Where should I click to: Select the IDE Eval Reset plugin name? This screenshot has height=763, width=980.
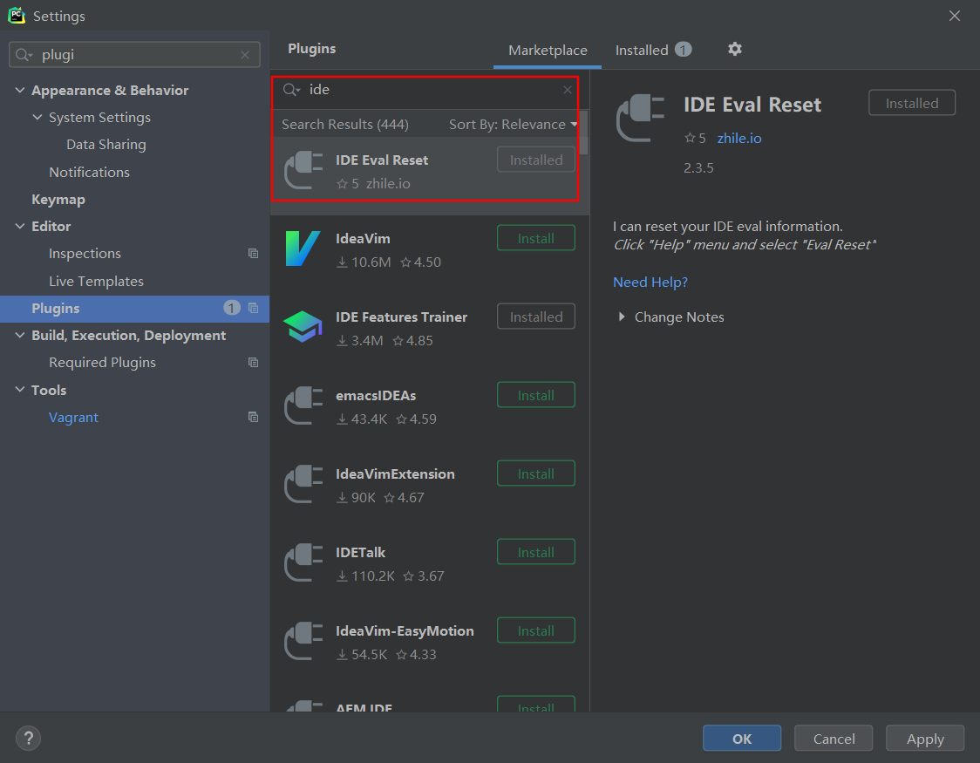point(382,160)
